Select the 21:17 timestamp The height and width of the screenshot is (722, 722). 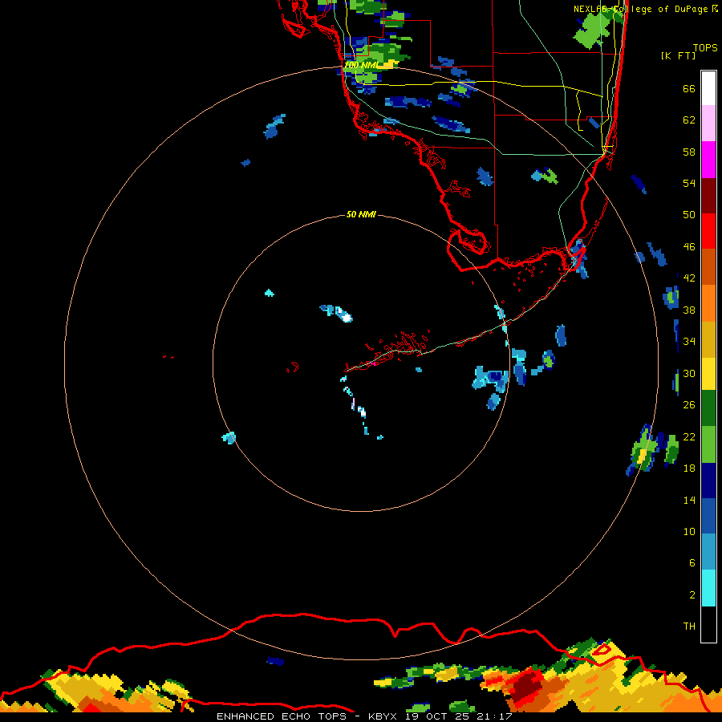pos(496,716)
